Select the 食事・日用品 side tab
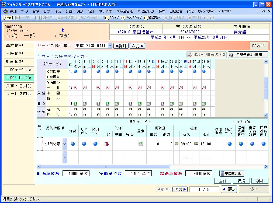This screenshot has height=203, width=273. 19,86
